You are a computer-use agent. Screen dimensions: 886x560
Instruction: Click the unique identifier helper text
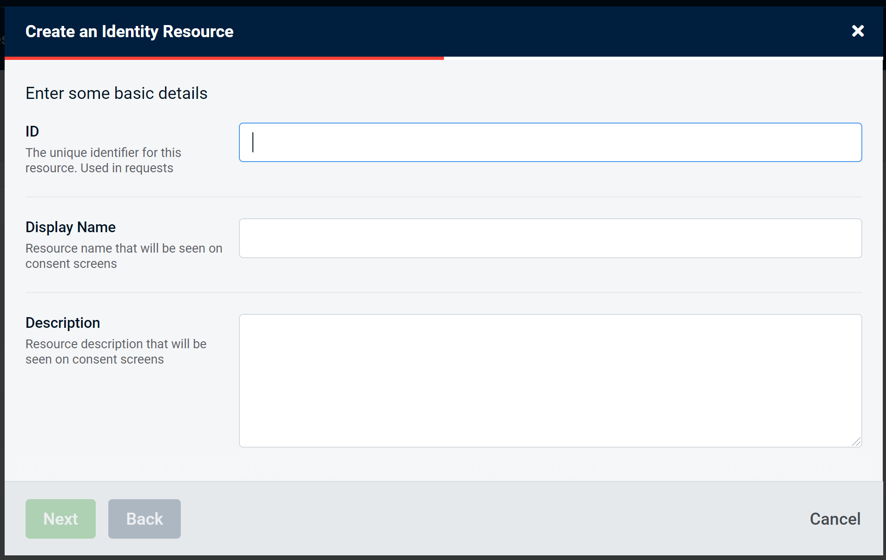[103, 160]
